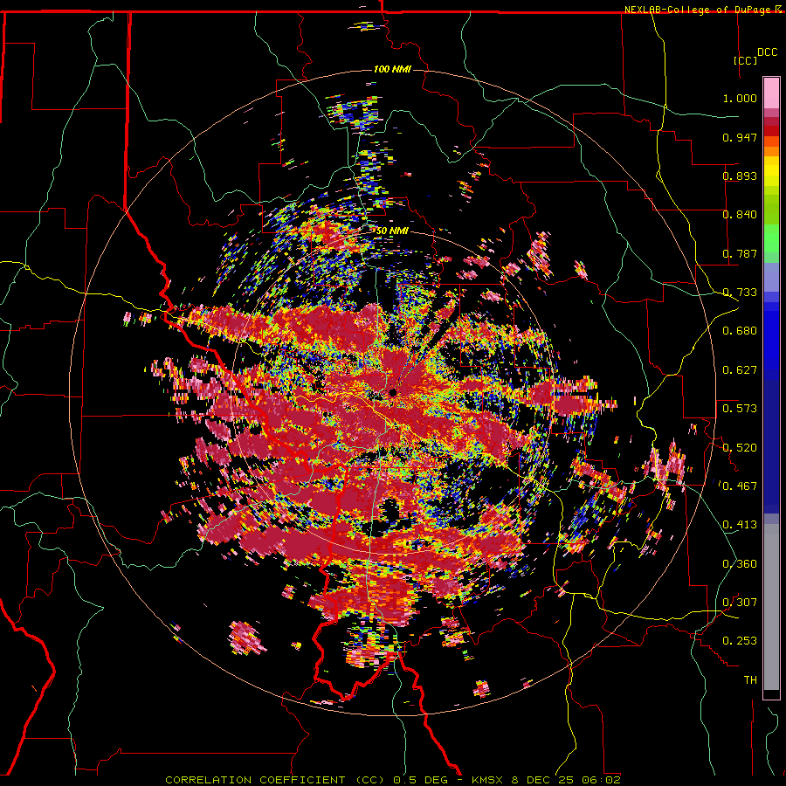Click the 0.253 scale value
Image resolution: width=786 pixels, height=786 pixels.
pos(740,641)
